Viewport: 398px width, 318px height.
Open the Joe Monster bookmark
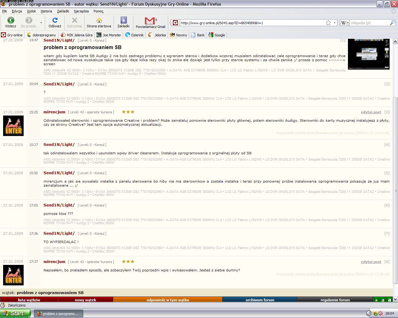pos(109,35)
